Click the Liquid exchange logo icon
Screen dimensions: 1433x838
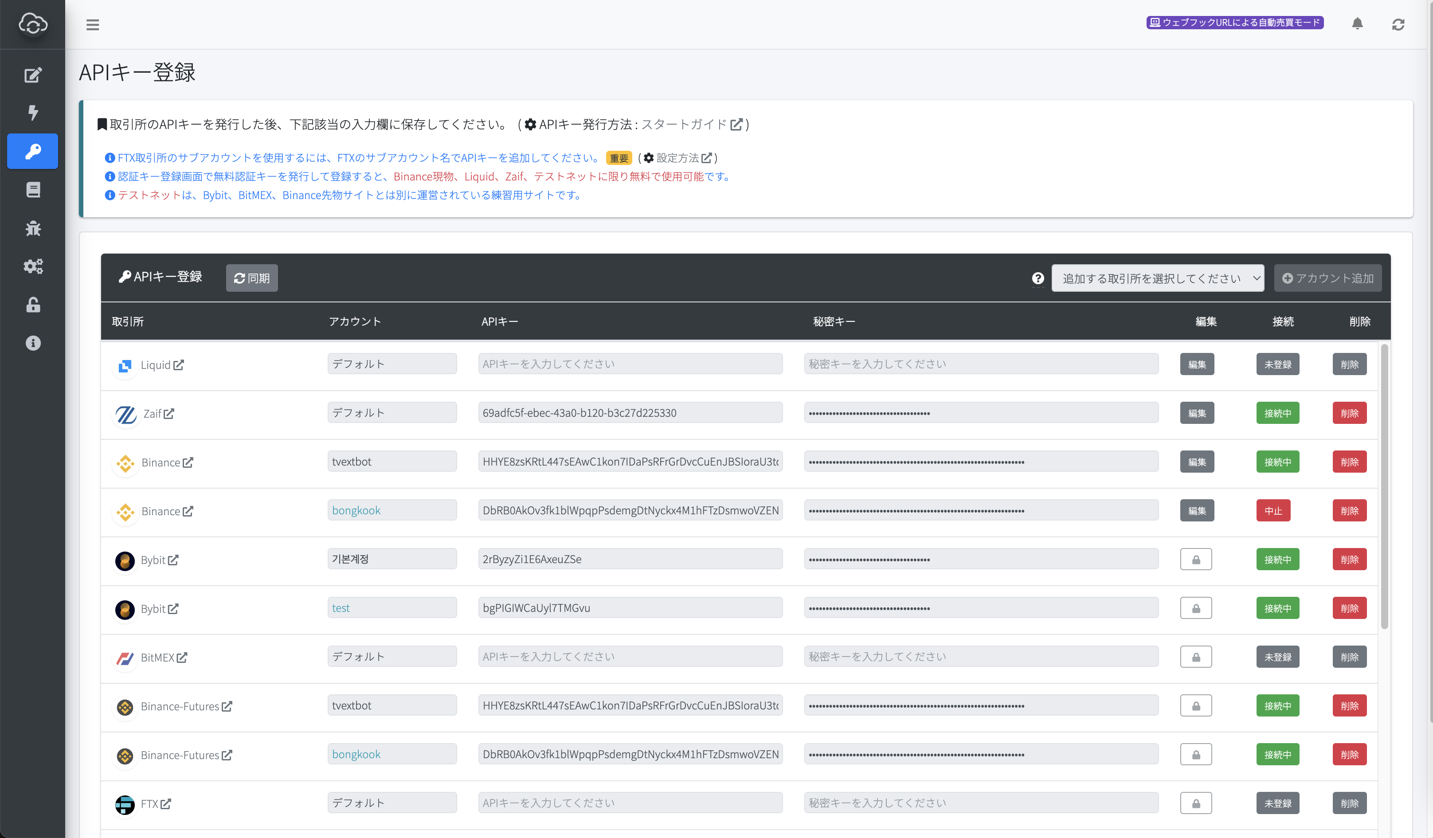click(x=125, y=365)
